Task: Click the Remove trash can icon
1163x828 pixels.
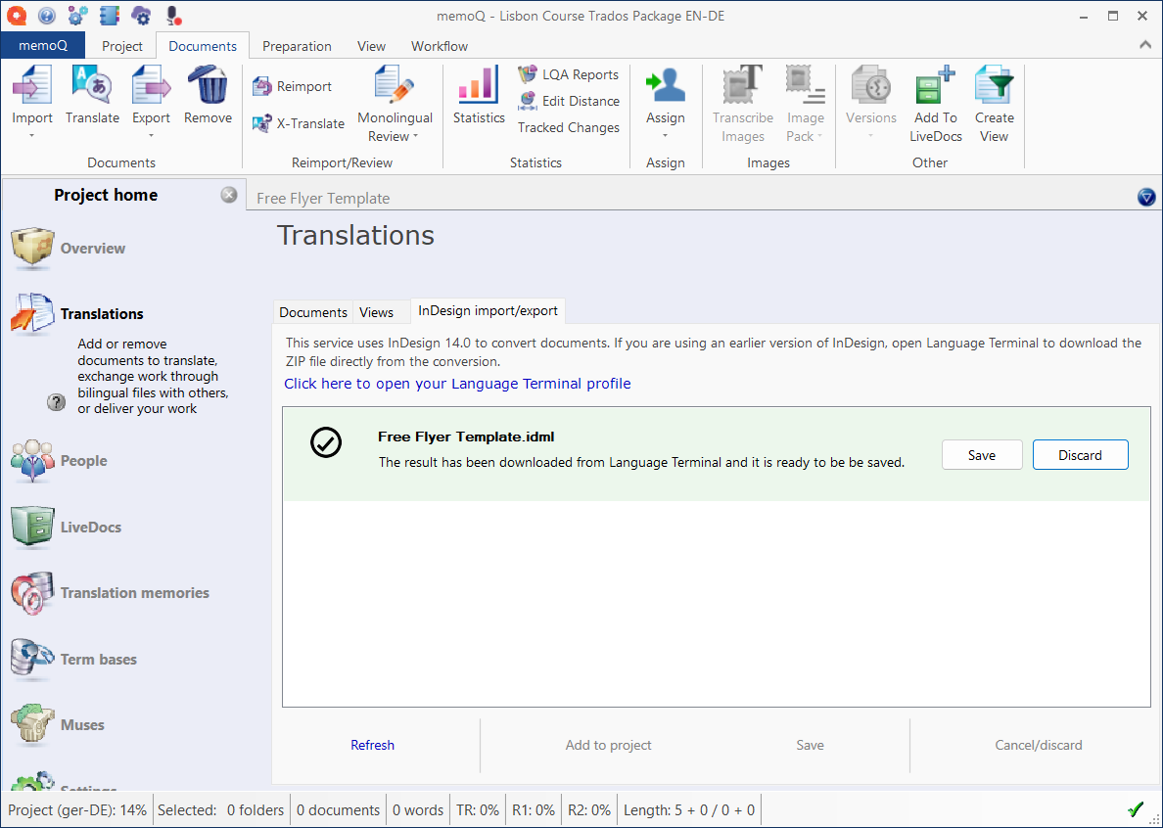Action: click(208, 86)
